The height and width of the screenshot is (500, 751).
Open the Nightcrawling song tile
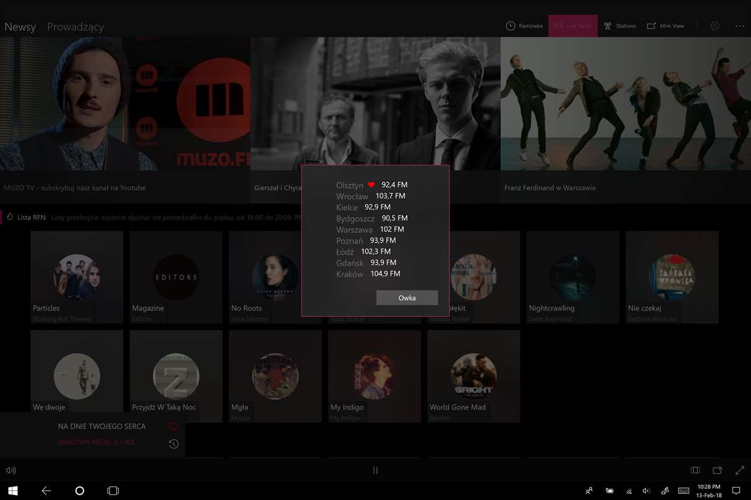[x=573, y=277]
